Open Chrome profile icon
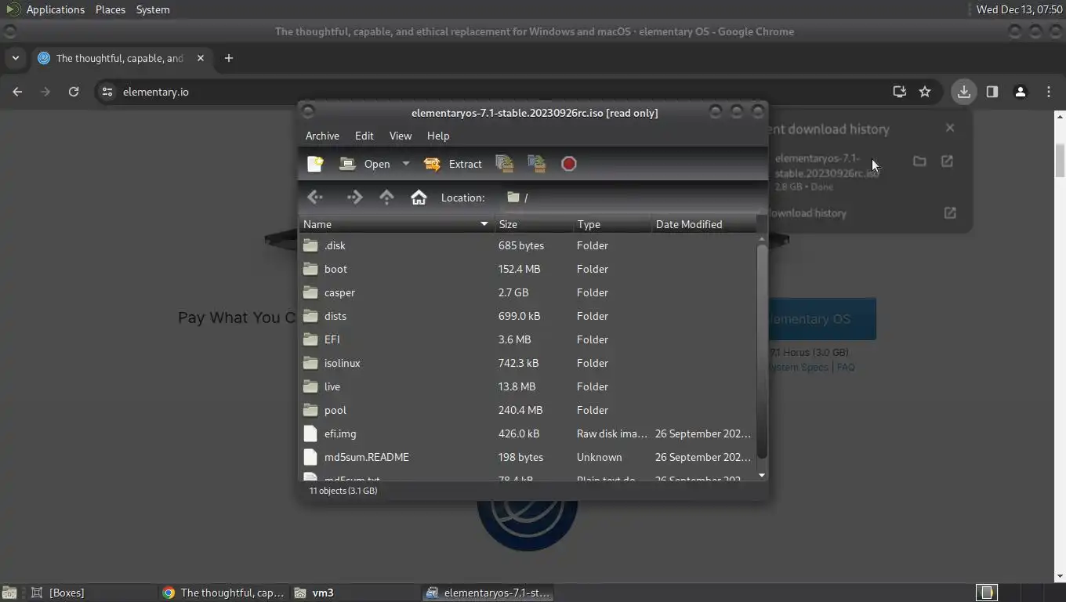 pyautogui.click(x=1021, y=92)
